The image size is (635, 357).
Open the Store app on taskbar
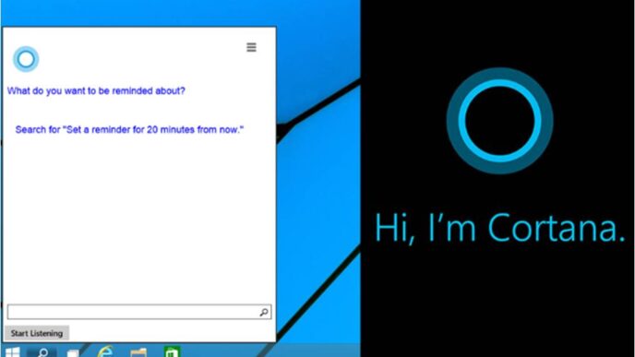tap(172, 351)
